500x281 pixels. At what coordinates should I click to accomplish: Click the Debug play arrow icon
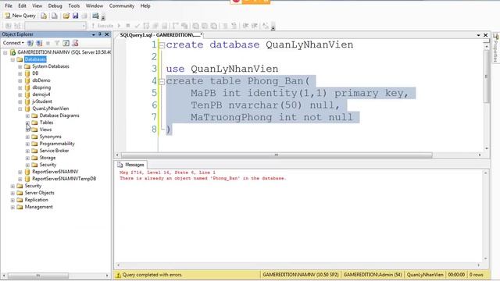pyautogui.click(x=119, y=26)
